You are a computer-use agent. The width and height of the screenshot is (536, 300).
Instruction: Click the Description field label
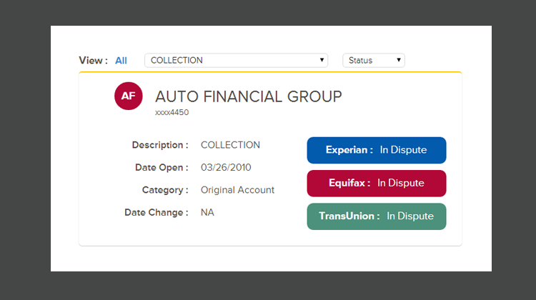[160, 145]
